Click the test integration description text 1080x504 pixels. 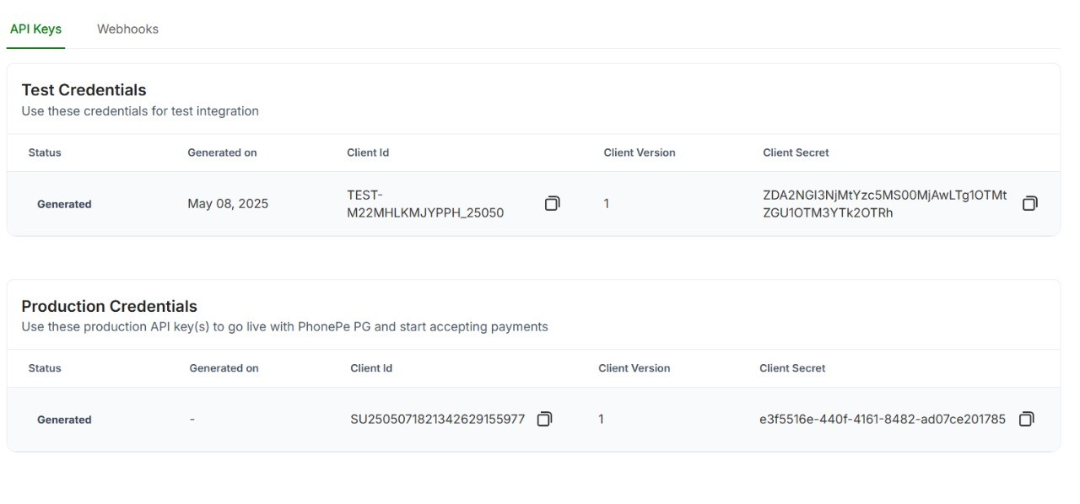tap(140, 111)
